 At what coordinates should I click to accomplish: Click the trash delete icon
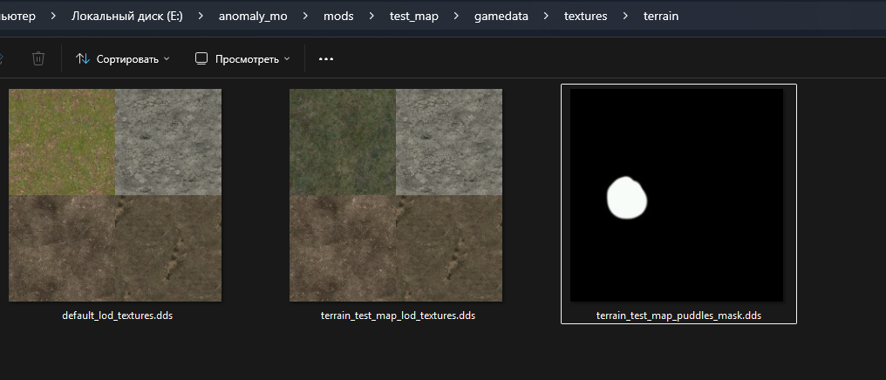tap(38, 58)
